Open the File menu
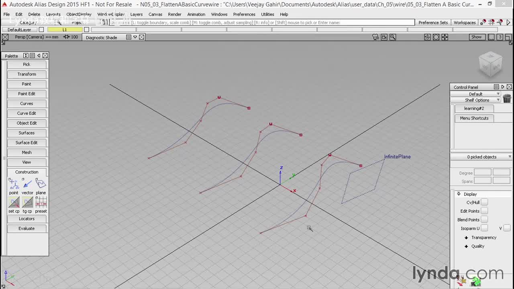514x289 pixels. tap(6, 14)
